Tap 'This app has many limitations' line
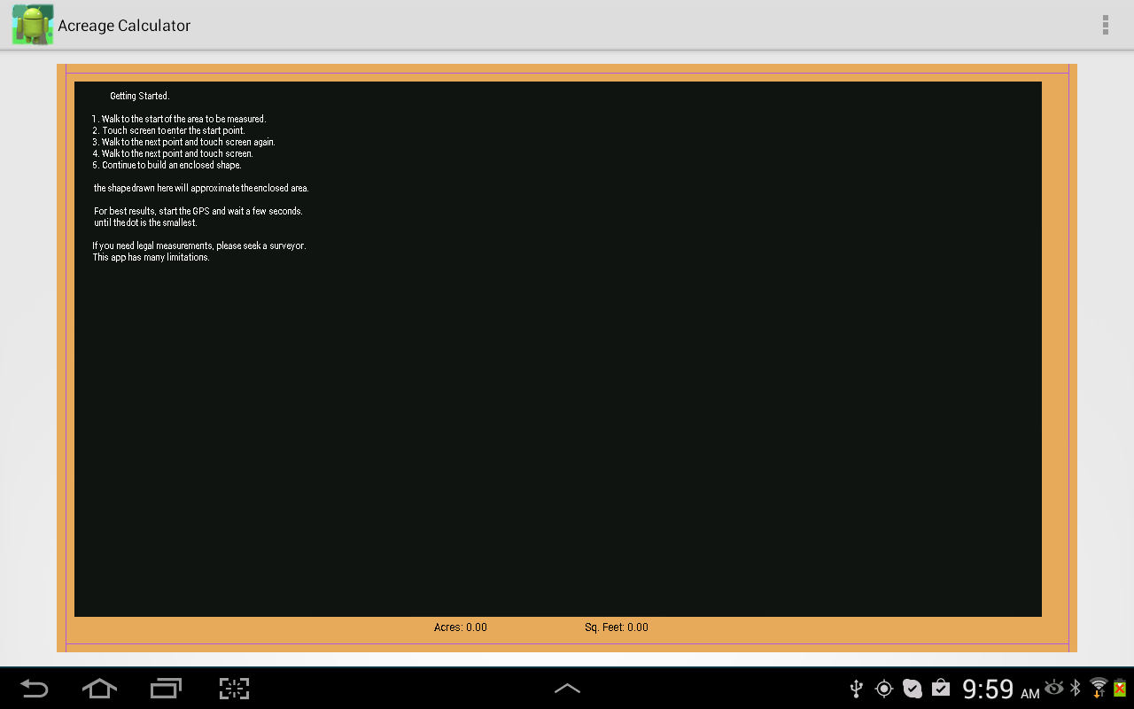The width and height of the screenshot is (1134, 709). pos(151,257)
